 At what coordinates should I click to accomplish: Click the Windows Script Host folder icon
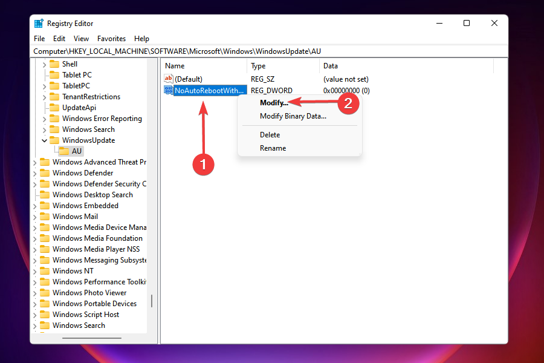point(45,315)
